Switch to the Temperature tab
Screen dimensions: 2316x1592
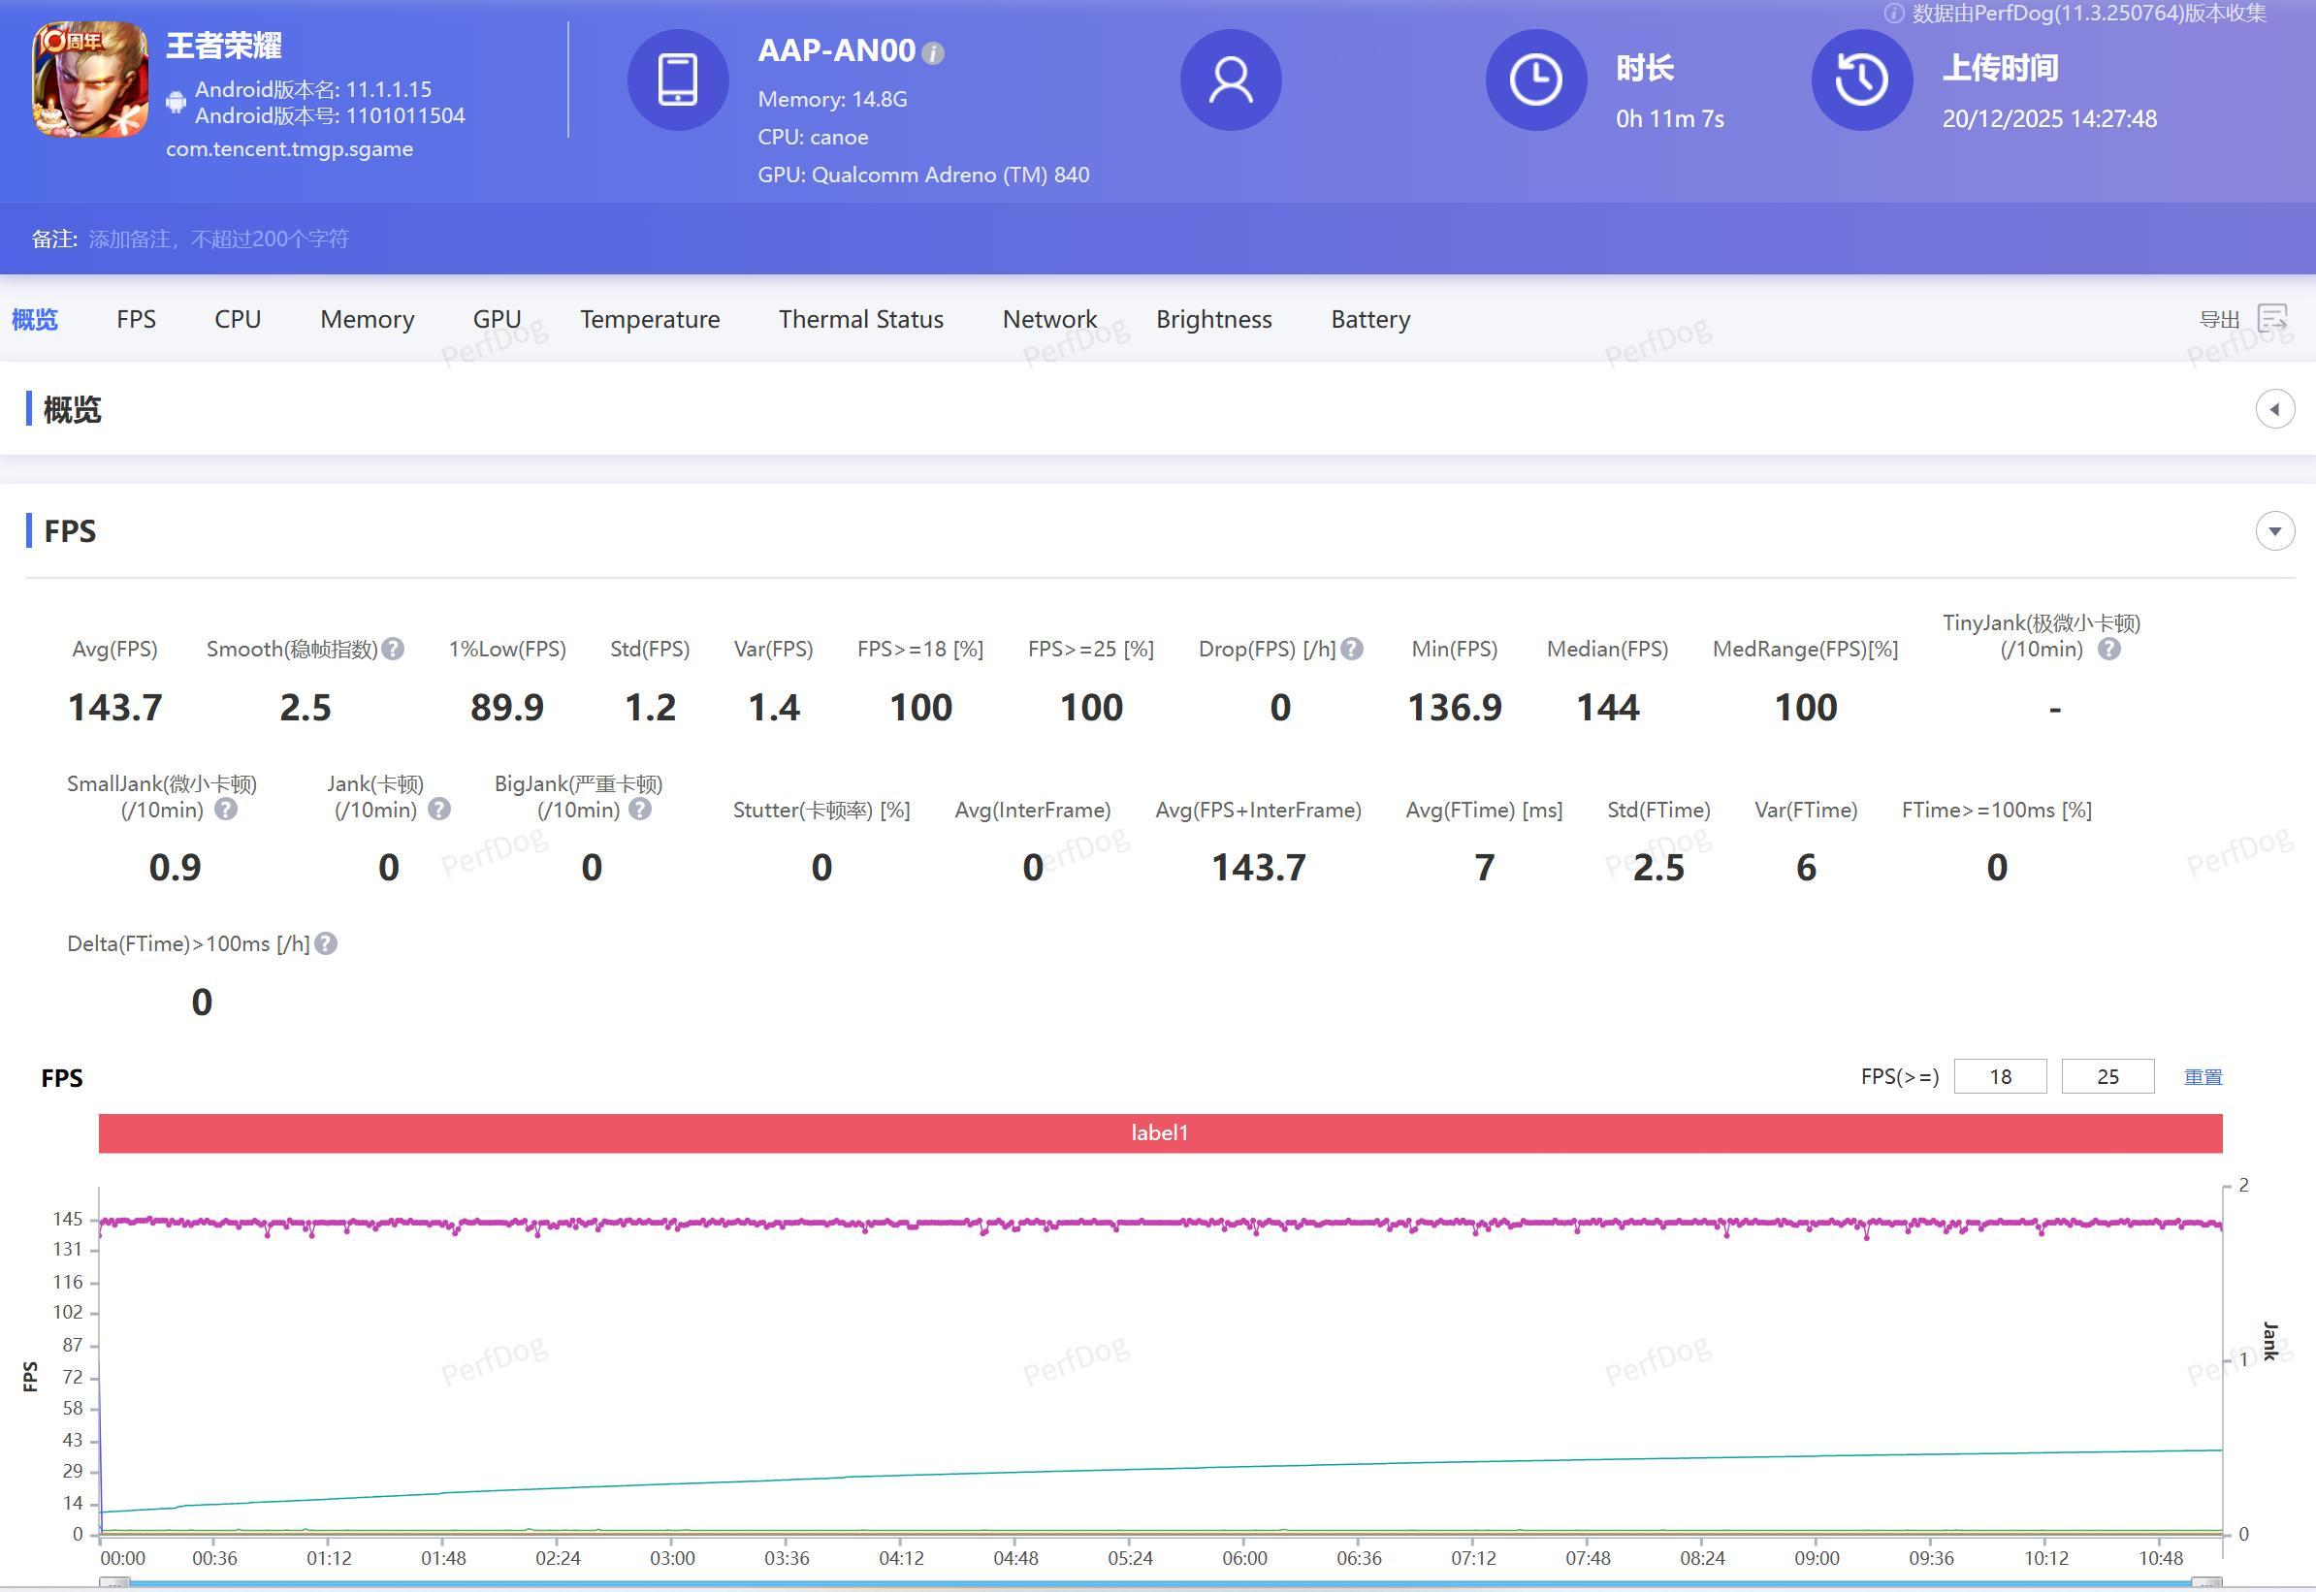coord(650,319)
